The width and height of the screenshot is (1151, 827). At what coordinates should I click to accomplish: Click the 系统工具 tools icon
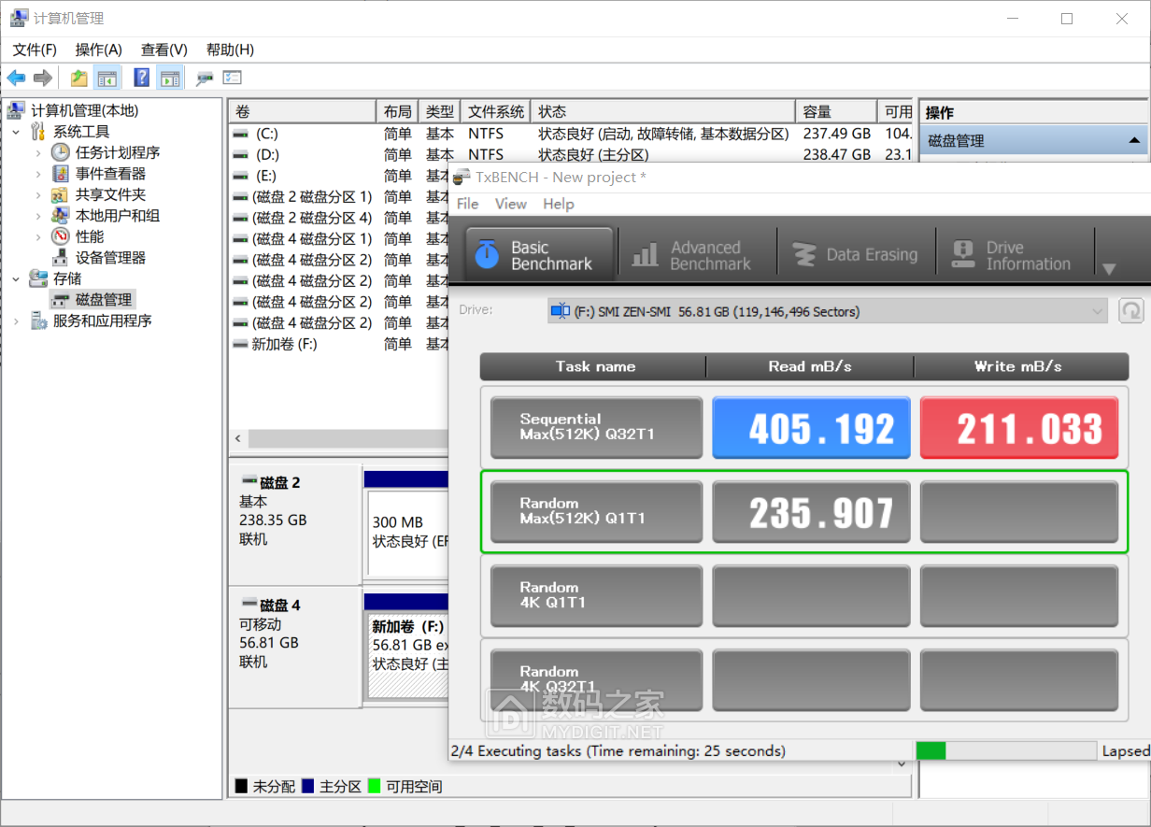pyautogui.click(x=38, y=132)
